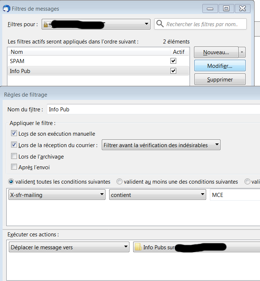Disable the SPAM filter's Actif checkbox
260x281 pixels.
[x=173, y=61]
